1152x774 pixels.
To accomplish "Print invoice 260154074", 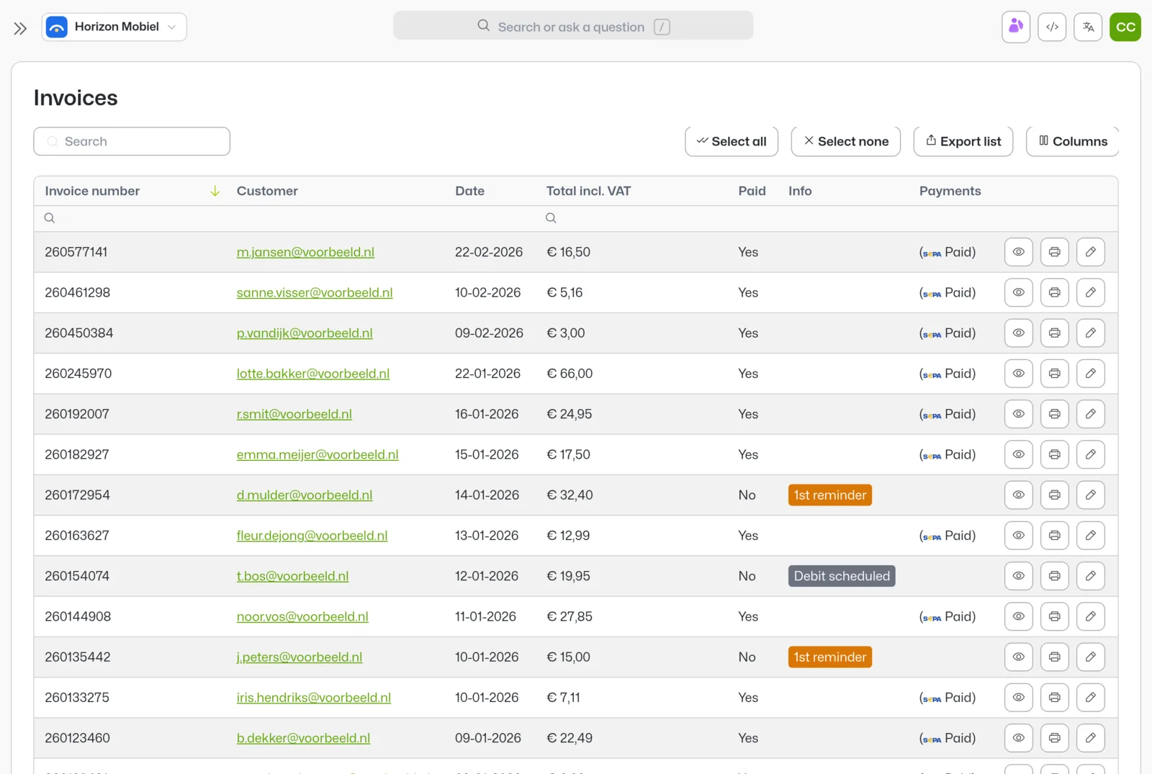I will click(x=1055, y=576).
